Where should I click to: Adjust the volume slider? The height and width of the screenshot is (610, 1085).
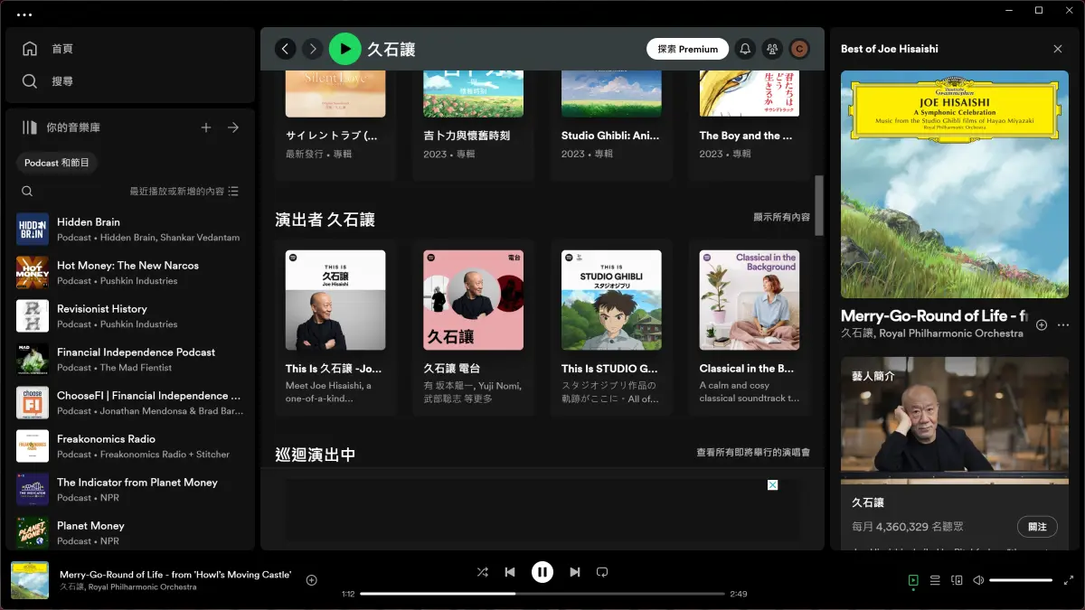(1022, 580)
